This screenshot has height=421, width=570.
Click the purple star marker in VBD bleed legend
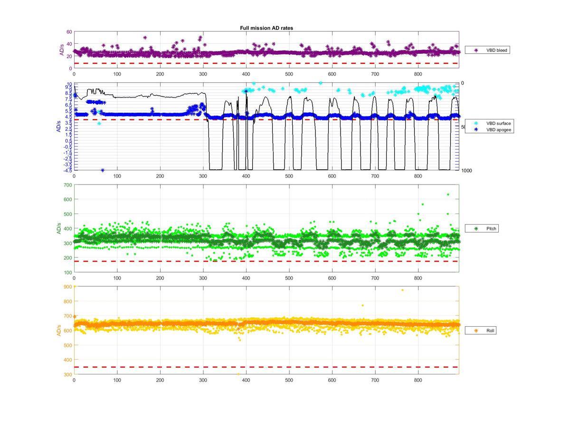(476, 50)
